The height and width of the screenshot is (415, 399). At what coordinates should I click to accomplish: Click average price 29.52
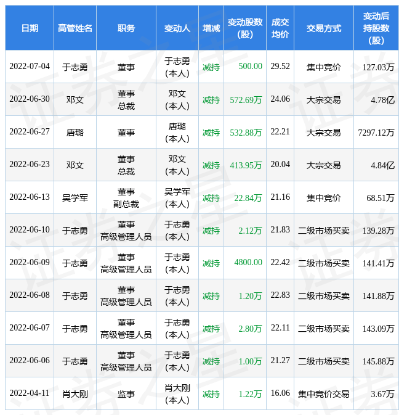280,66
